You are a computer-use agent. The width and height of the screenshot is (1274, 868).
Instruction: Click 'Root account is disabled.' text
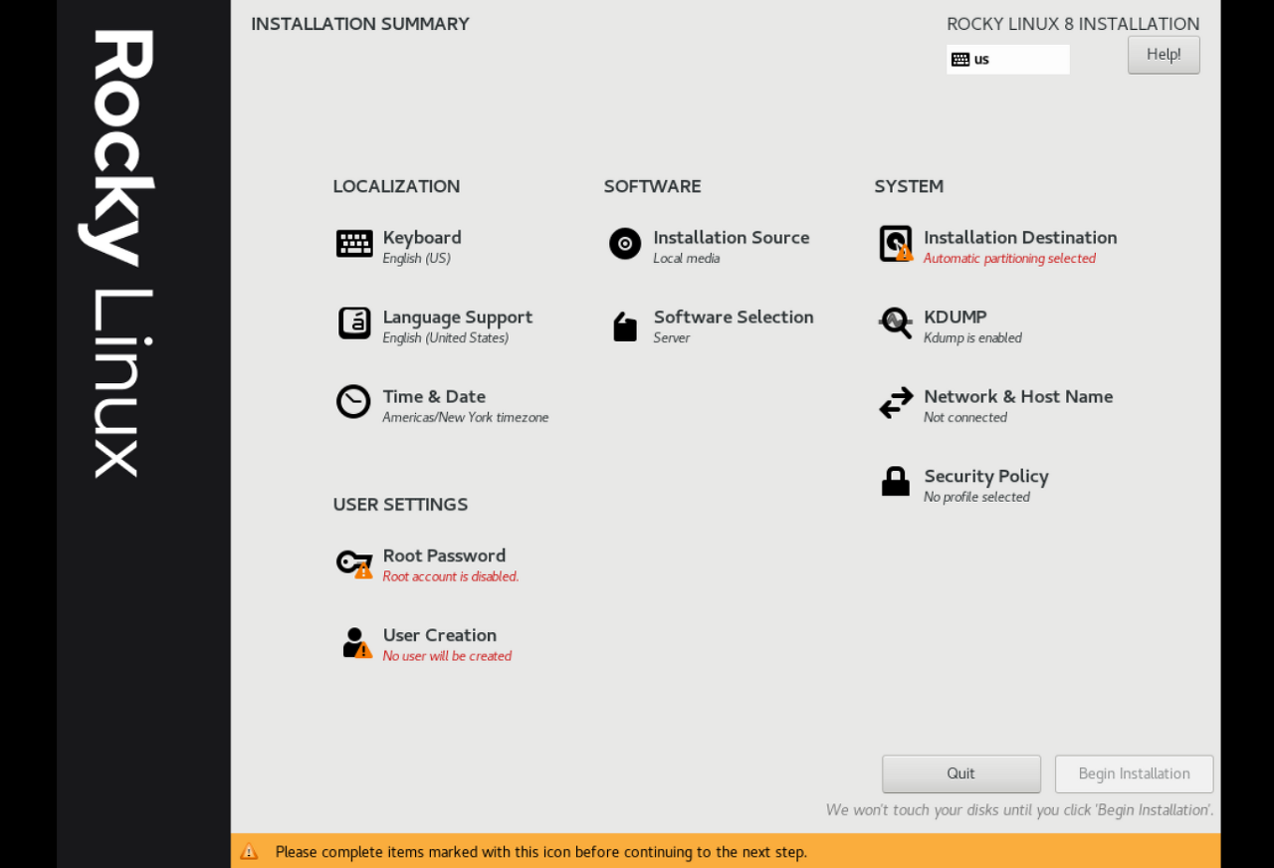(x=451, y=576)
